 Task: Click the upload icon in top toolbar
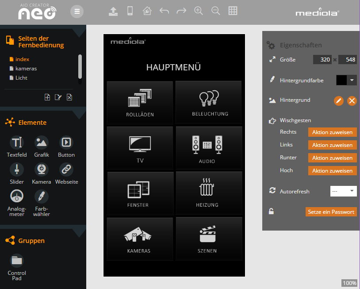click(113, 12)
